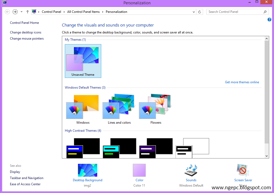
Task: Click the search magnifier icon
Action: (265, 12)
